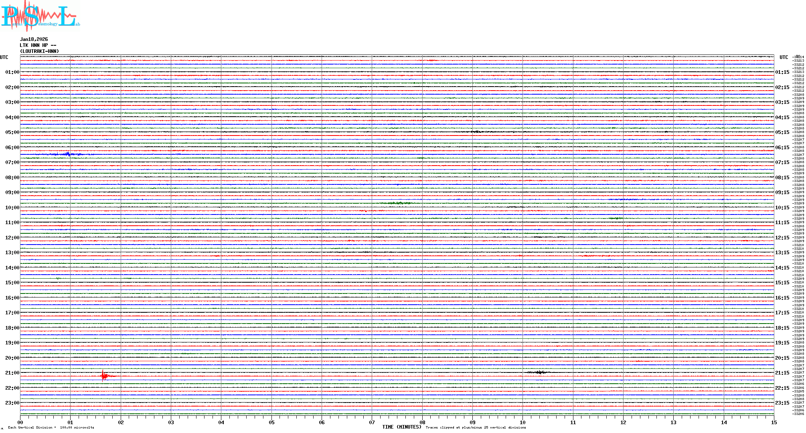The image size is (806, 433).
Task: Click the black seismic event near 21:15
Action: coord(540,372)
